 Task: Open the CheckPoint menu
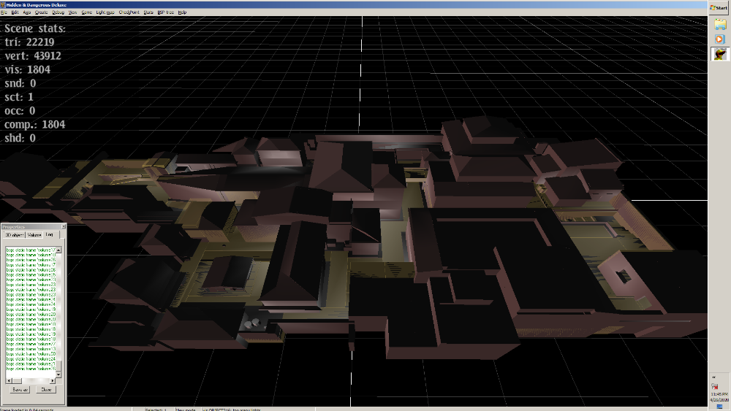pyautogui.click(x=129, y=12)
